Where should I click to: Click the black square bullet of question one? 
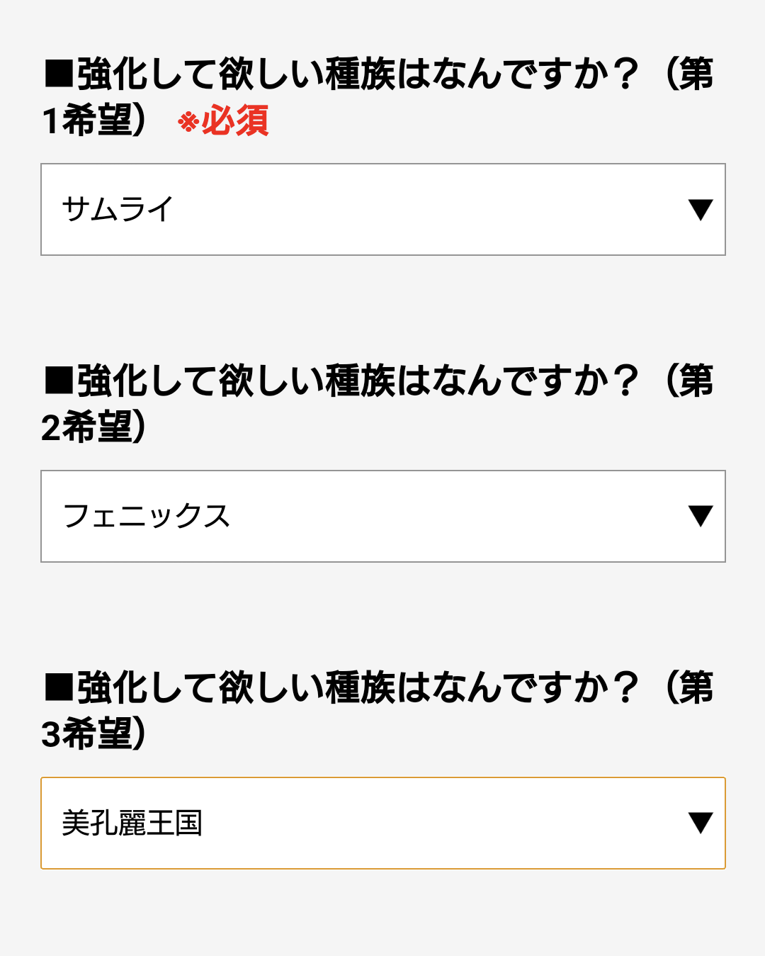(x=59, y=74)
